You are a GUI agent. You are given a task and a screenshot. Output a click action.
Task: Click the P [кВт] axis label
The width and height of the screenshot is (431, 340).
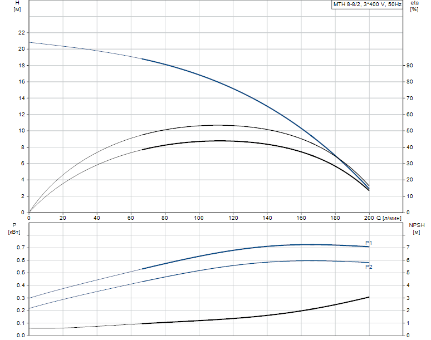pos(14,229)
